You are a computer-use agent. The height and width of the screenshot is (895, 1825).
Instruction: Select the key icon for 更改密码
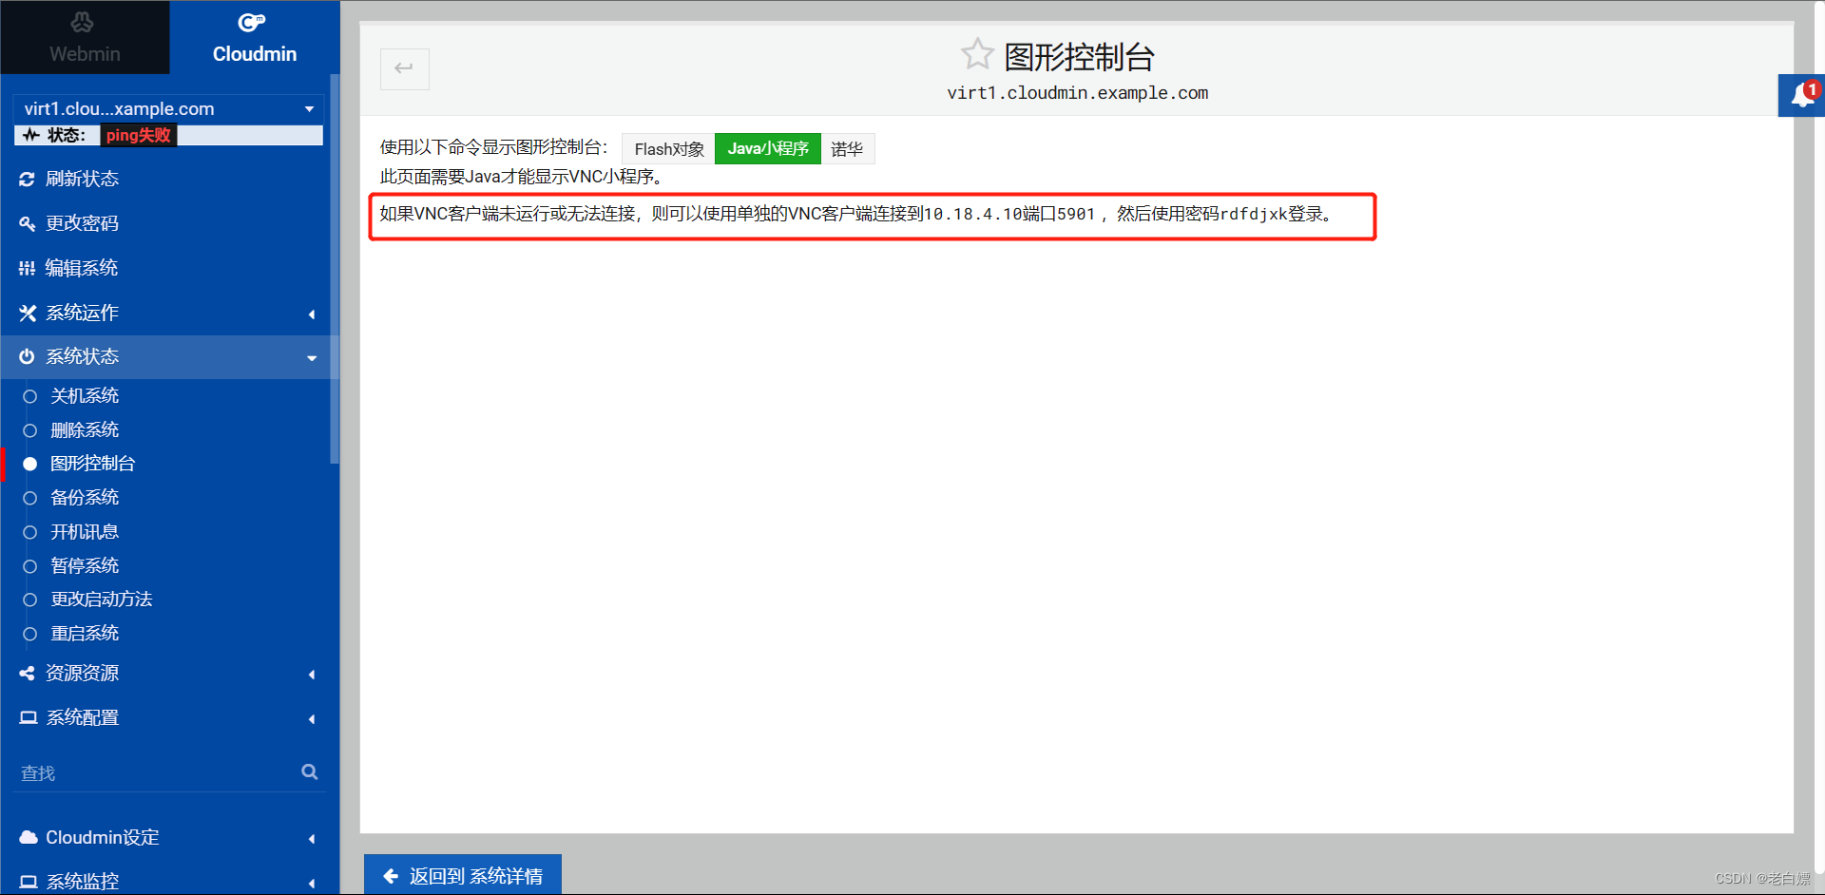click(26, 223)
